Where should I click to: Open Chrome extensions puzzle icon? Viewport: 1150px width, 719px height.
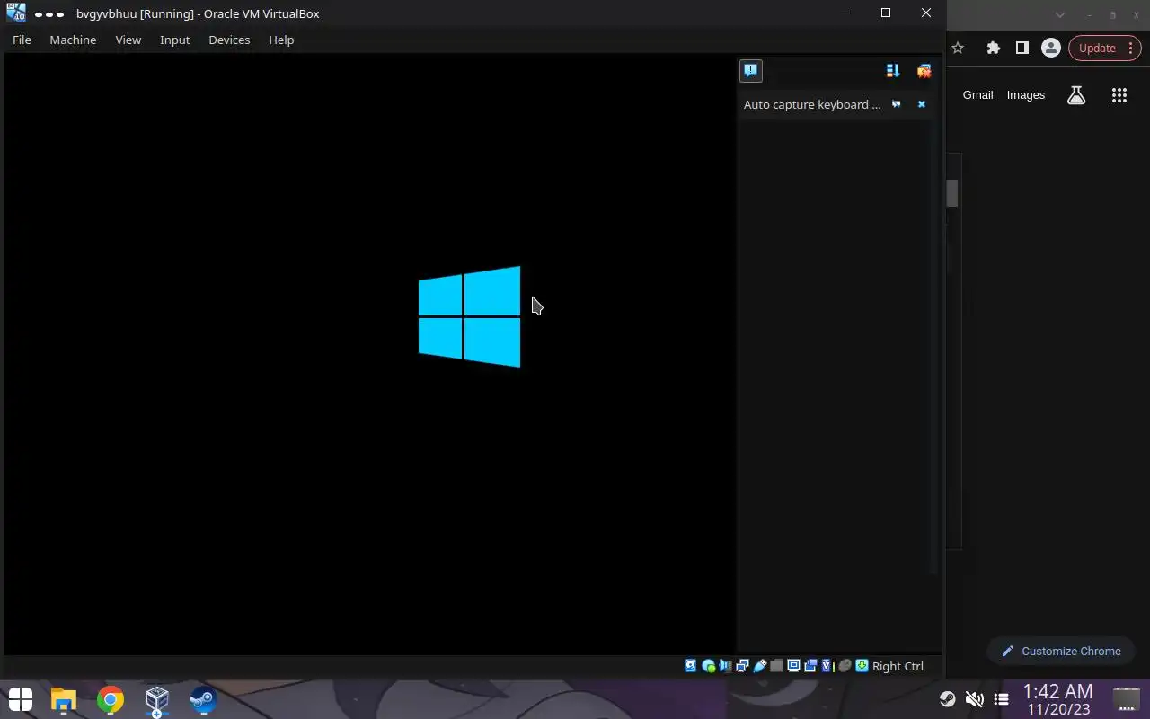pos(993,48)
